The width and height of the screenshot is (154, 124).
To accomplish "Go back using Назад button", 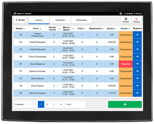I will 20,20.
